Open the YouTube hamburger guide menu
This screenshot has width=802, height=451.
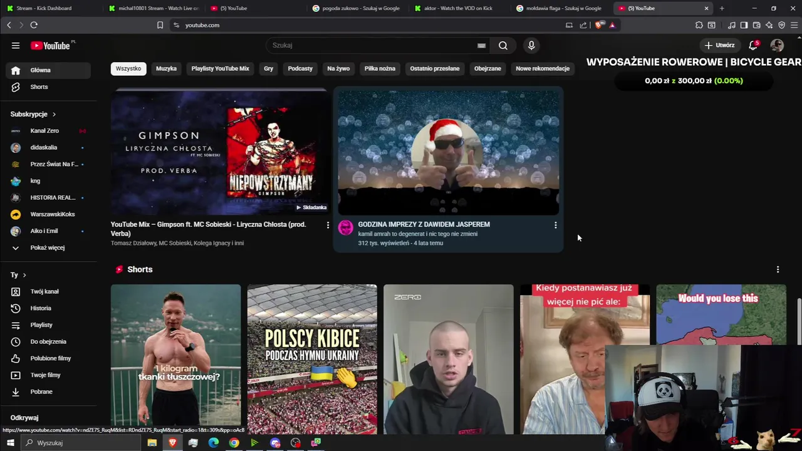[16, 45]
